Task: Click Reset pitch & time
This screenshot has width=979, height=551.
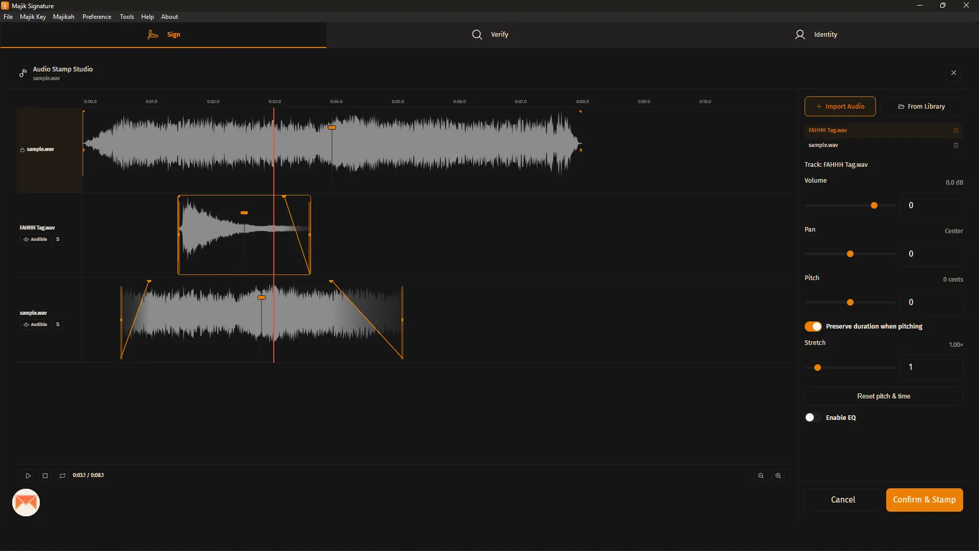Action: [883, 396]
